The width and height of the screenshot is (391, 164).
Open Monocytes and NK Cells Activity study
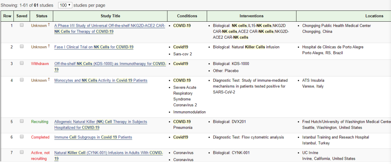(x=101, y=80)
